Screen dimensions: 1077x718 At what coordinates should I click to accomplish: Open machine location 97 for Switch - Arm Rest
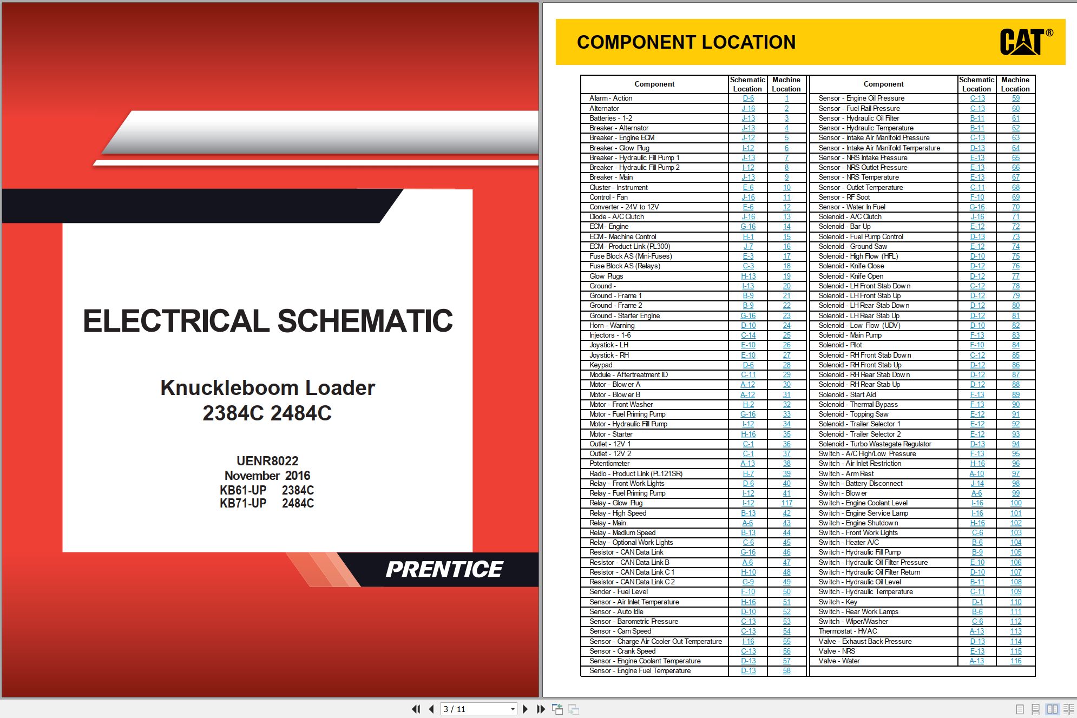(x=1016, y=473)
